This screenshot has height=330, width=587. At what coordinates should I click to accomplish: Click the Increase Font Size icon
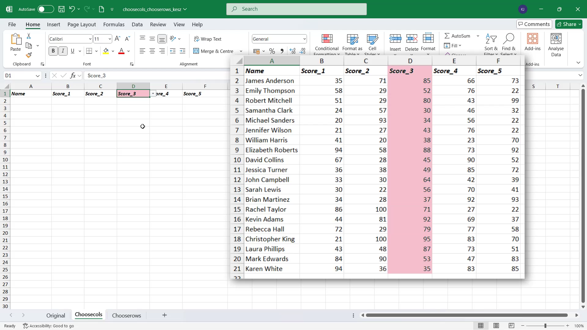(117, 39)
